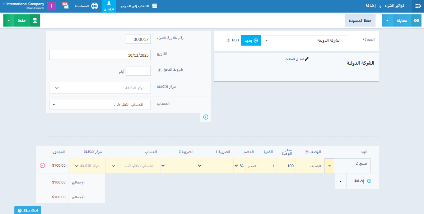
Task: Click the date field showing 10/12/2025
Action: (100, 55)
